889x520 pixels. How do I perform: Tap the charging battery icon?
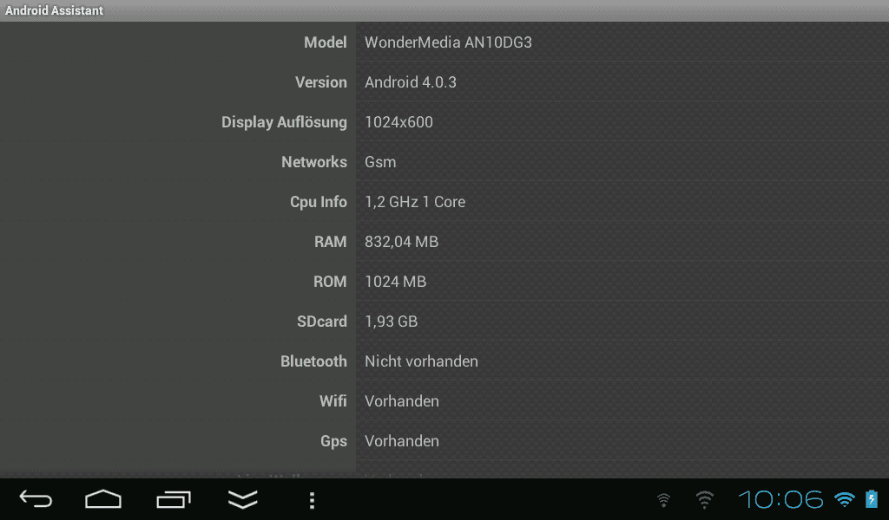tap(872, 499)
